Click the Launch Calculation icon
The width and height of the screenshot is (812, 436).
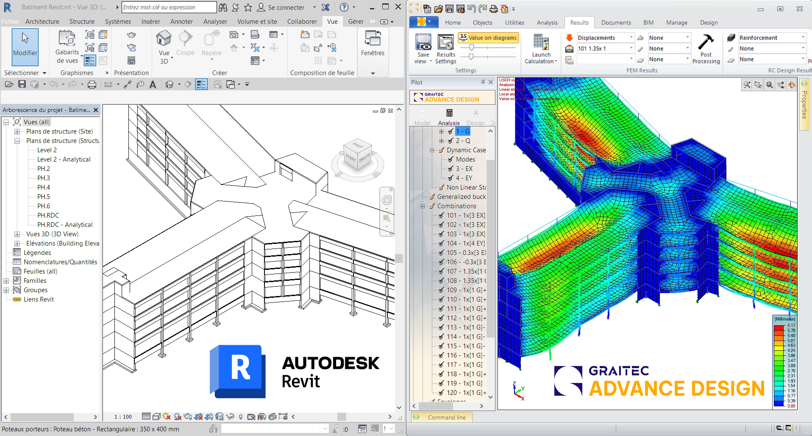(541, 49)
